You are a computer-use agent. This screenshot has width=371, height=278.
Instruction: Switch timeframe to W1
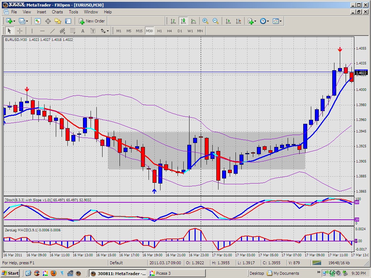pos(190,31)
